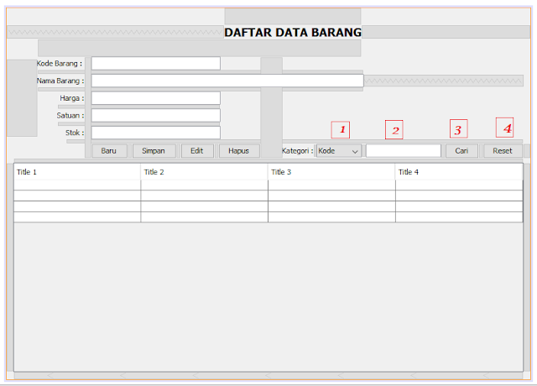The width and height of the screenshot is (537, 386).
Task: Select the Satuan label
Action: click(x=70, y=116)
